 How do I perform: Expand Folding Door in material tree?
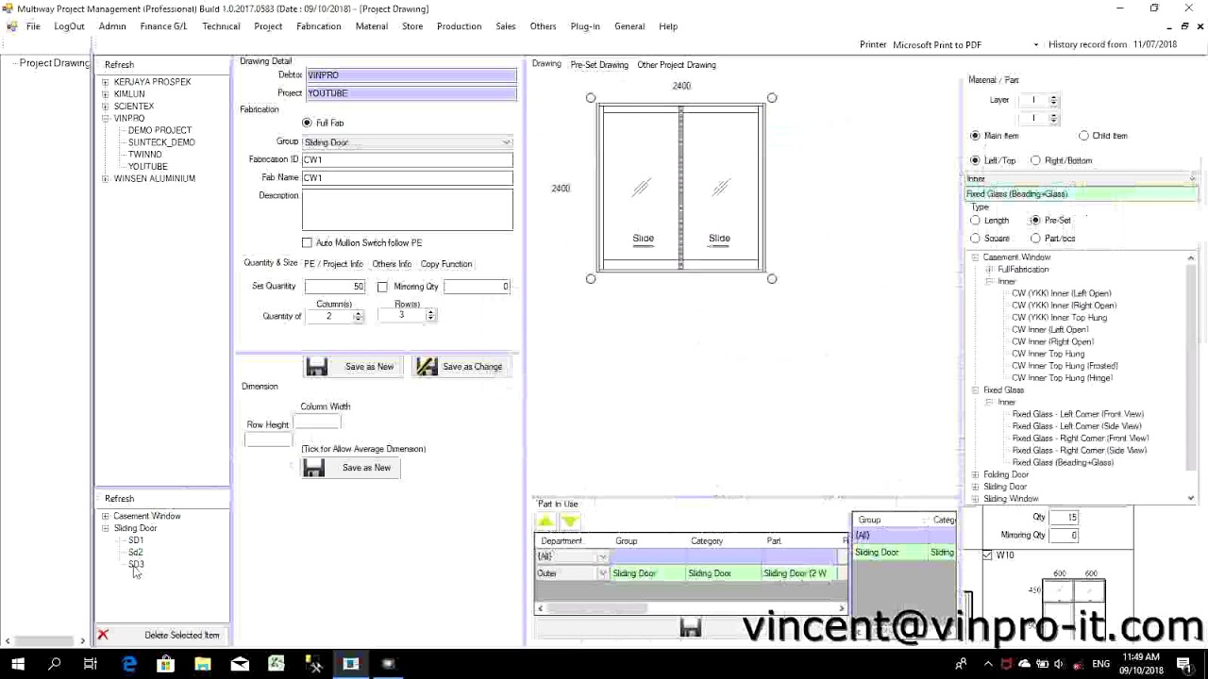point(975,474)
